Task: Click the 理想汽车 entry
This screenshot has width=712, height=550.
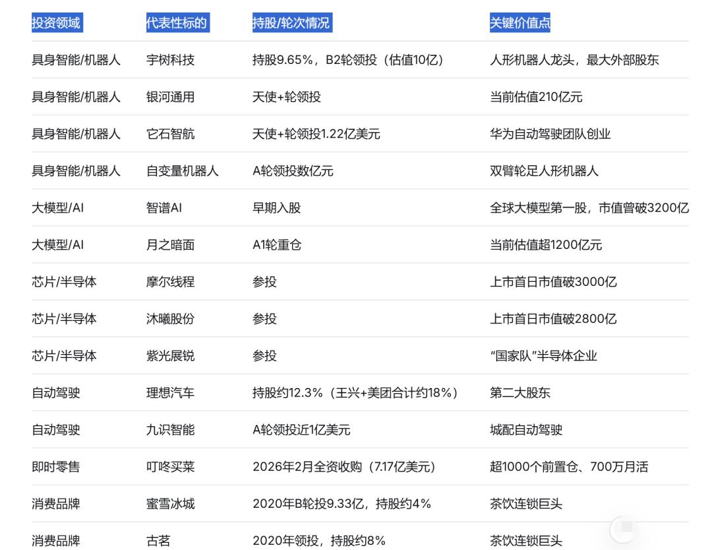Action: tap(170, 393)
